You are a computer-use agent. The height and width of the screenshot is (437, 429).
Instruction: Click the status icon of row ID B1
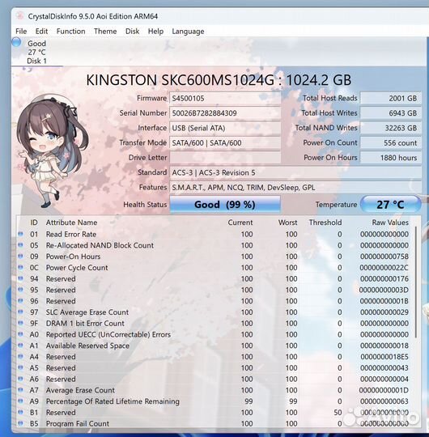point(20,412)
